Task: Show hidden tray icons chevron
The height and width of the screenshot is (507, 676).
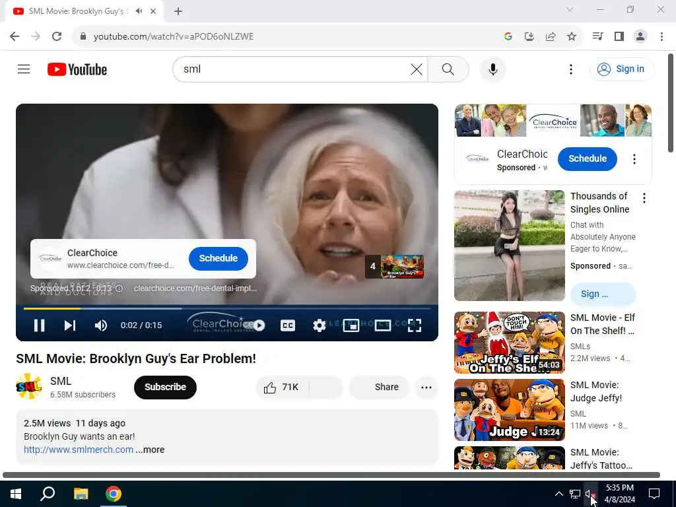Action: [558, 494]
